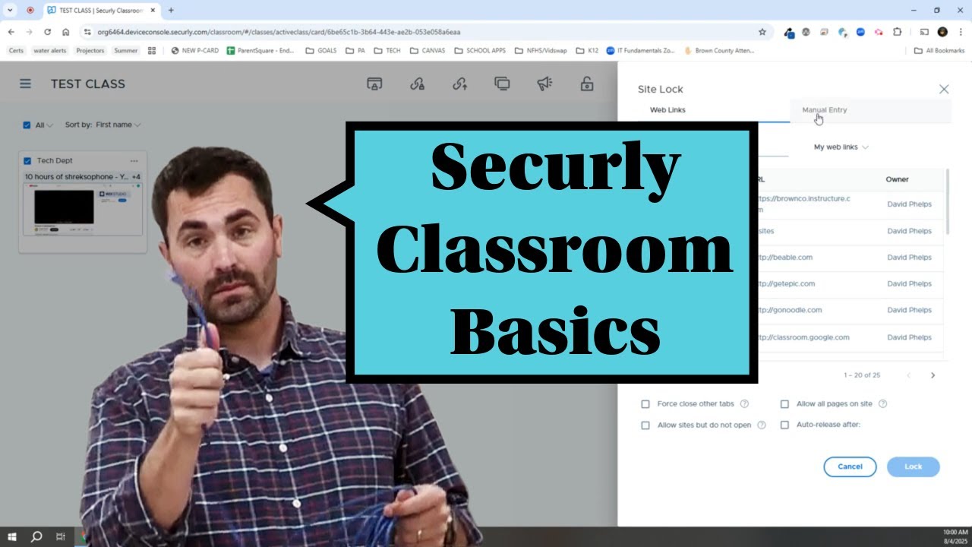Go to previous page of web links
972x547 pixels.
coord(909,375)
